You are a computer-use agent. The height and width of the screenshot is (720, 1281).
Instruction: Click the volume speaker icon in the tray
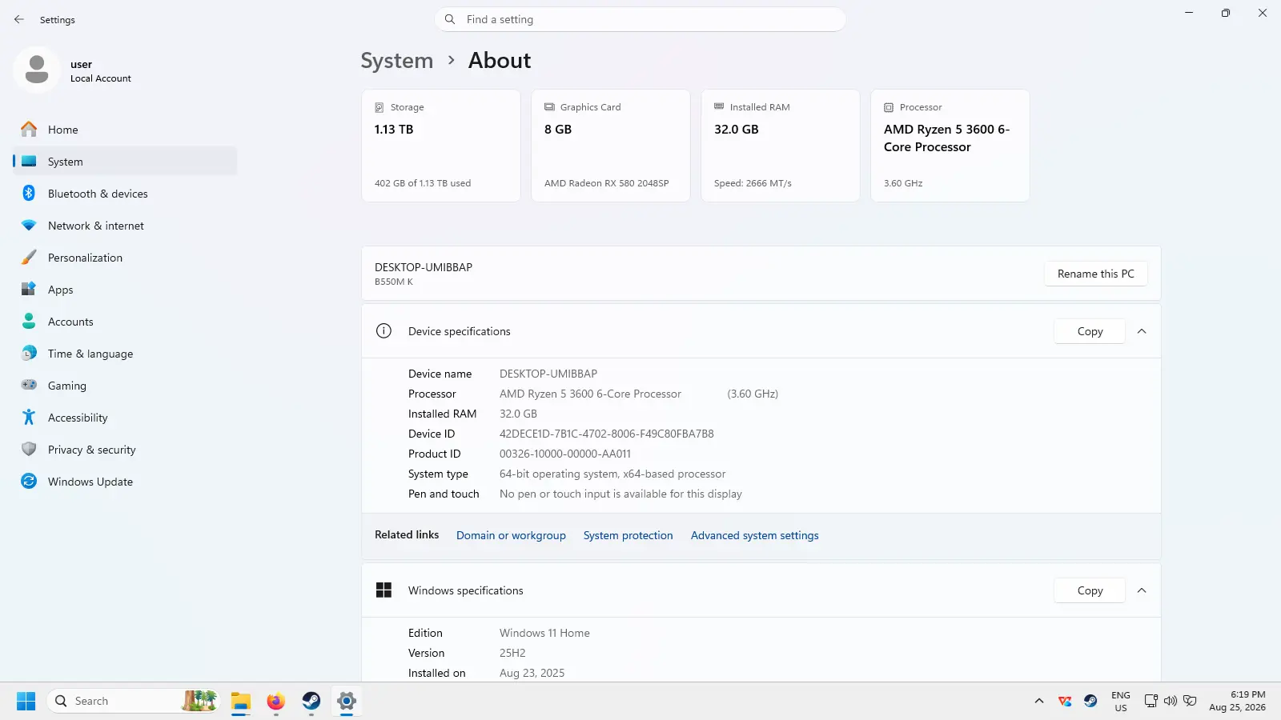1171,701
